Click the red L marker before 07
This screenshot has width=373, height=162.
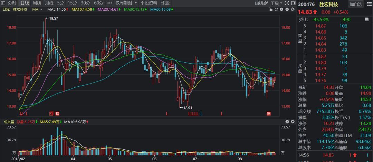[167, 114]
